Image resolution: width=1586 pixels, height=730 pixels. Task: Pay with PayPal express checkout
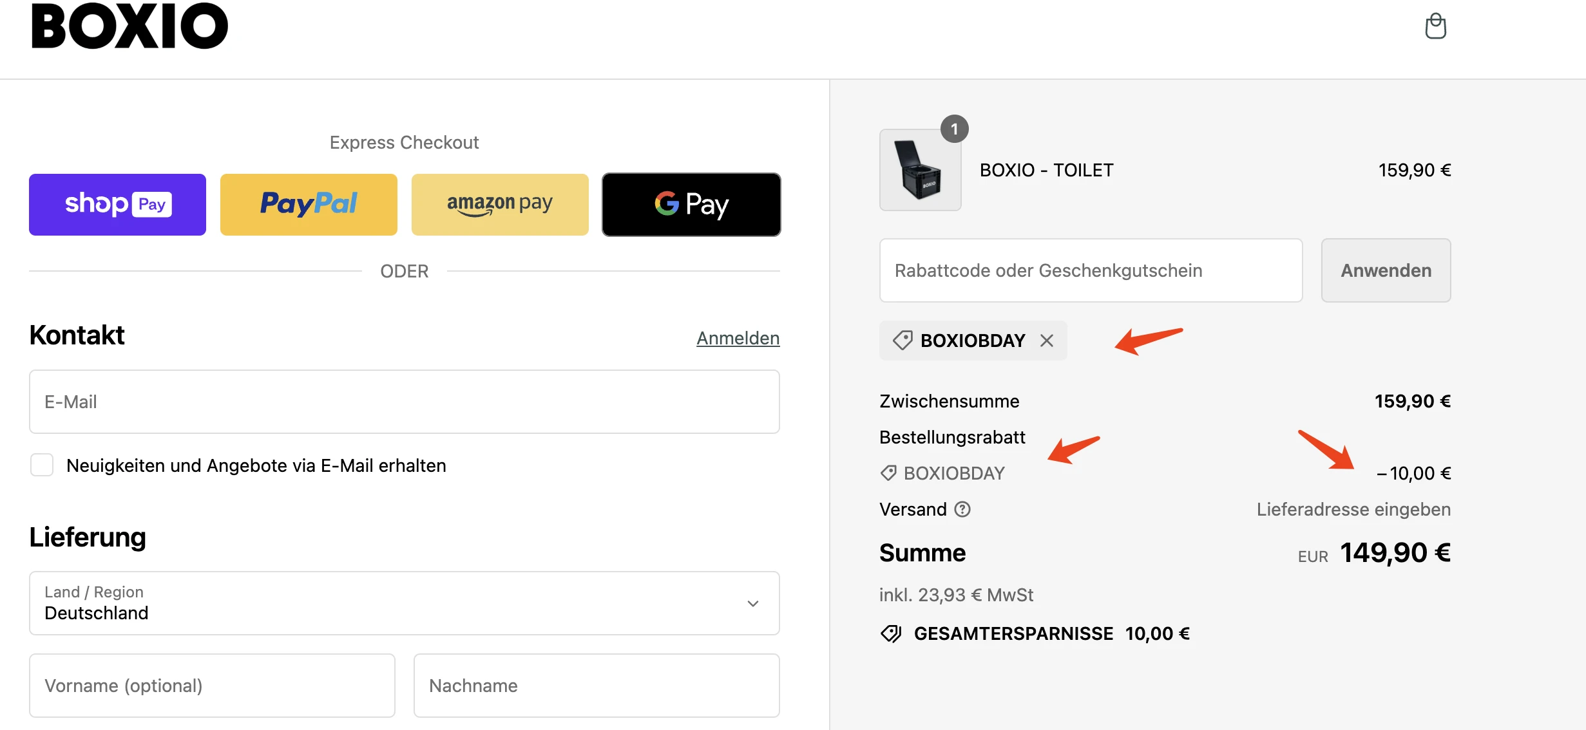click(x=309, y=205)
